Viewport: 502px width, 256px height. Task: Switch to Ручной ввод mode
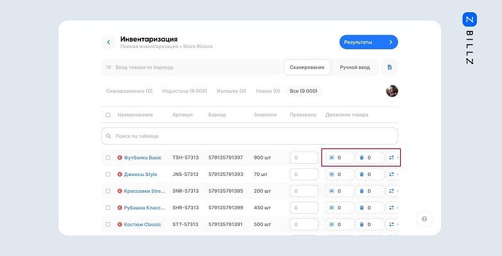355,67
